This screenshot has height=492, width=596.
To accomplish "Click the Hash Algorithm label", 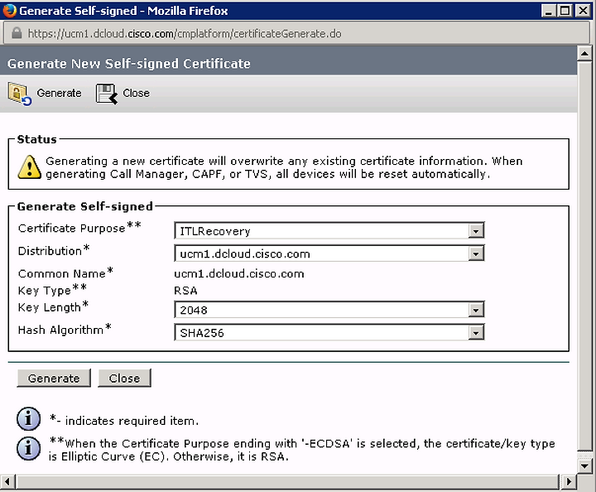I will pos(65,330).
